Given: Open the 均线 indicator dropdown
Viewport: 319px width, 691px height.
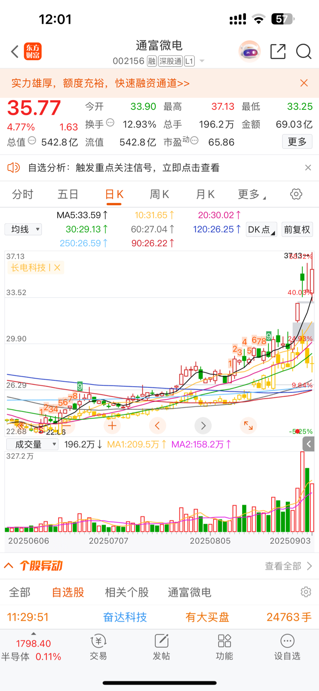Looking at the screenshot, I should tap(23, 229).
